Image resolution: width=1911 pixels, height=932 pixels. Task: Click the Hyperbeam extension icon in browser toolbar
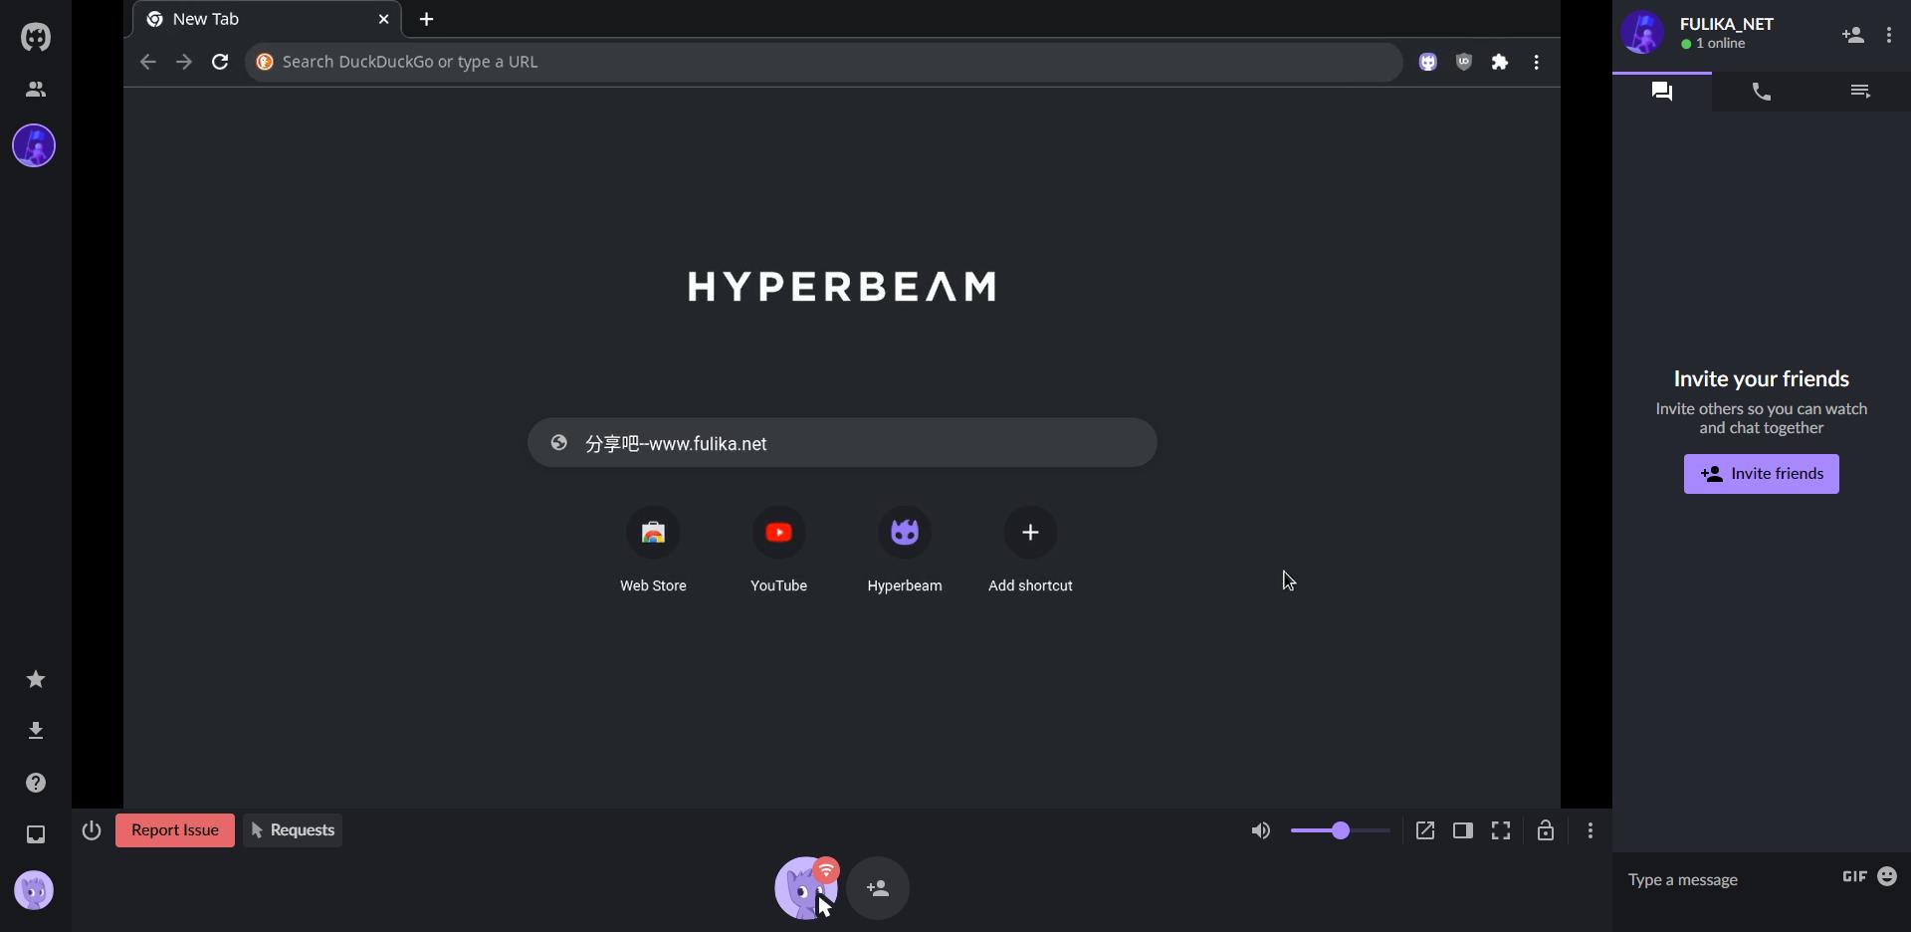1428,62
